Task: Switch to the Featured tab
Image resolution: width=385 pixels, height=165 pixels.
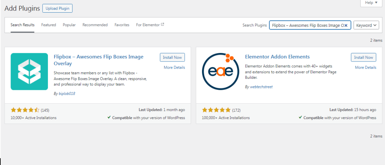Action: coord(49,25)
